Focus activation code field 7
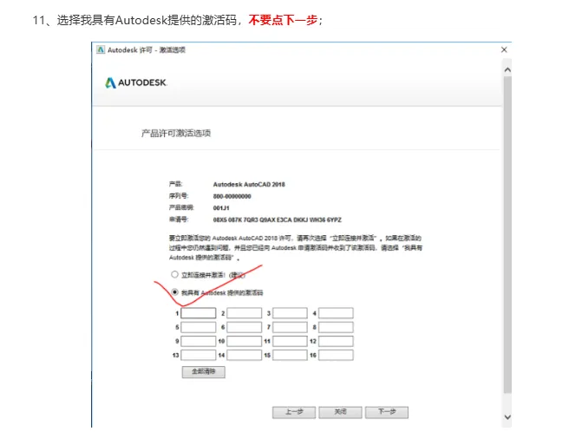This screenshot has height=438, width=582. [x=290, y=327]
